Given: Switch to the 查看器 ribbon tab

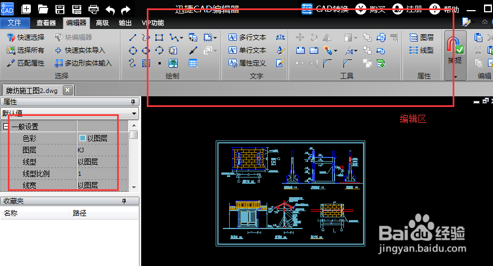Looking at the screenshot, I should [46, 23].
